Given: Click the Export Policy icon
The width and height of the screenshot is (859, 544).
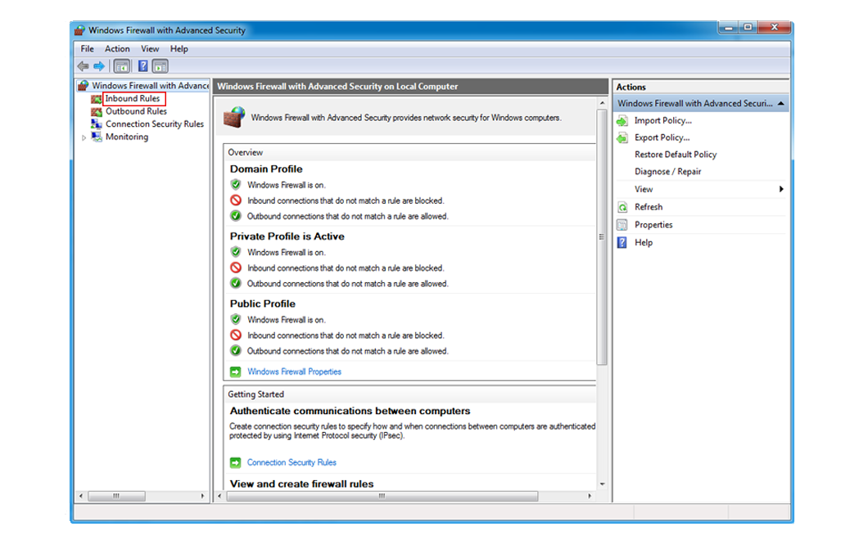Looking at the screenshot, I should (x=622, y=138).
